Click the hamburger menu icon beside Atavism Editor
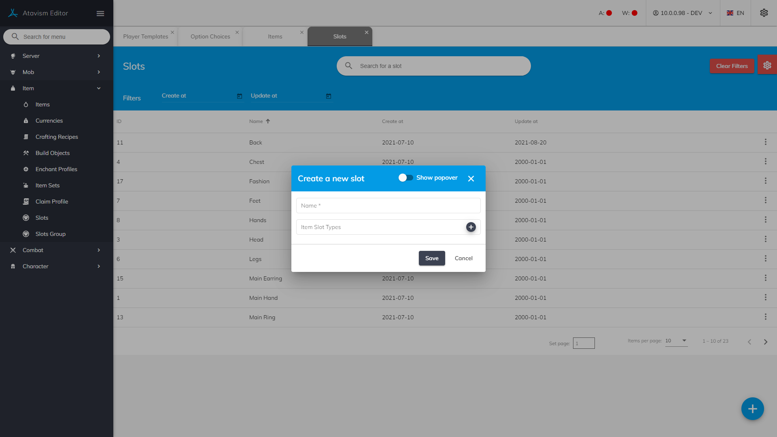 (100, 13)
